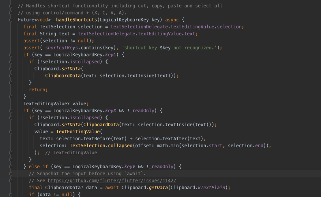This screenshot has width=321, height=197.
Task: Click the 'keyV' constant
Action: (x=130, y=167)
